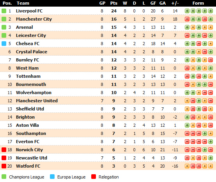Click Everton FC's only win form icon

[211, 142]
